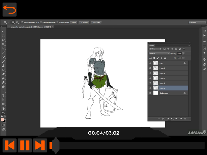Pause the video playback

(25, 145)
